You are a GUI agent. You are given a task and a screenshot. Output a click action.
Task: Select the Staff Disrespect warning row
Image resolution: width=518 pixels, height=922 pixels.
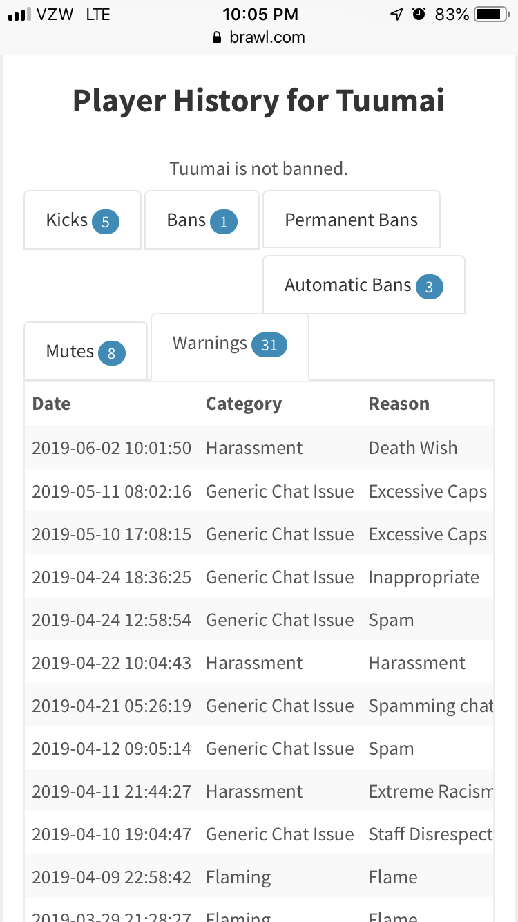(259, 834)
